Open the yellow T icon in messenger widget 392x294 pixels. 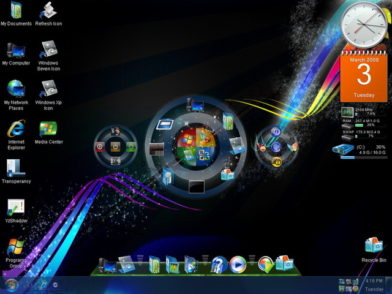coord(276,162)
